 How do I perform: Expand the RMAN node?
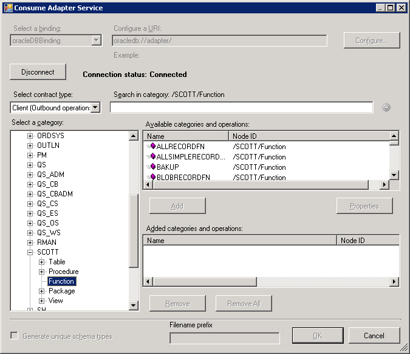pyautogui.click(x=30, y=242)
